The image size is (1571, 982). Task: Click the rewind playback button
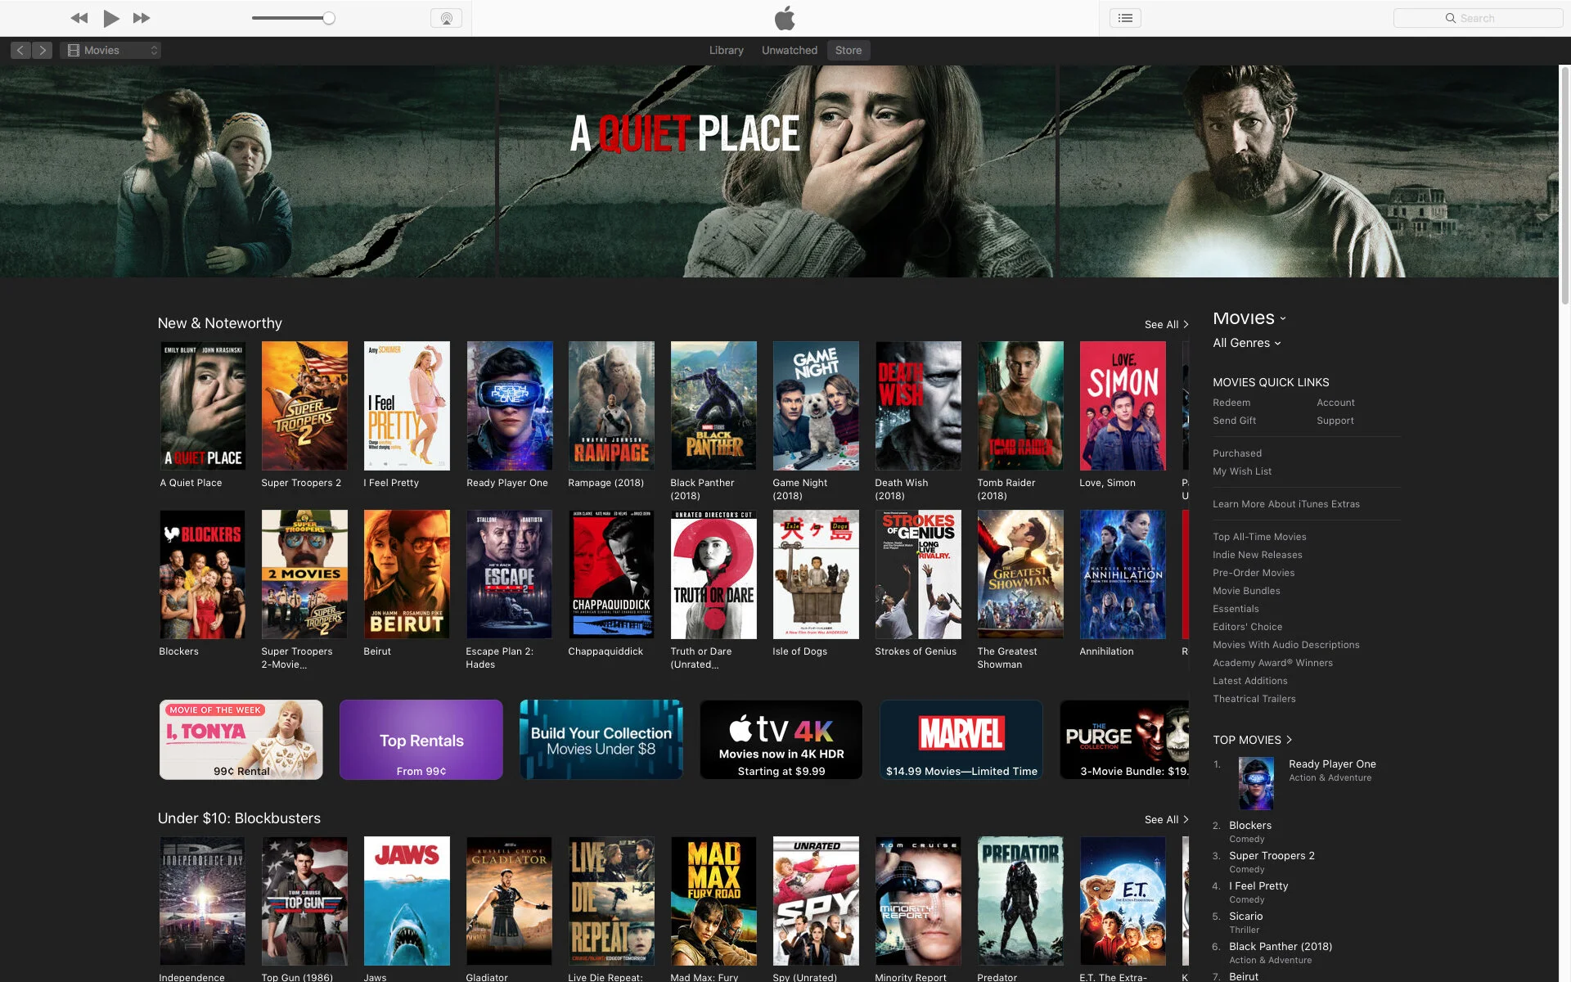point(79,18)
